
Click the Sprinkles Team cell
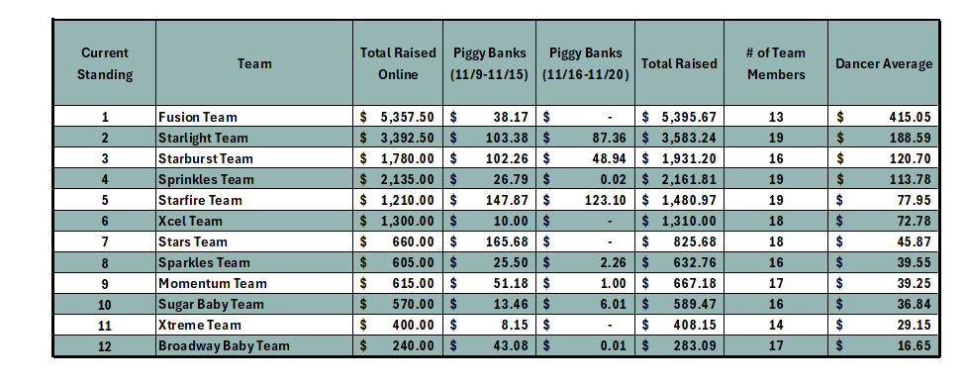[x=254, y=179]
